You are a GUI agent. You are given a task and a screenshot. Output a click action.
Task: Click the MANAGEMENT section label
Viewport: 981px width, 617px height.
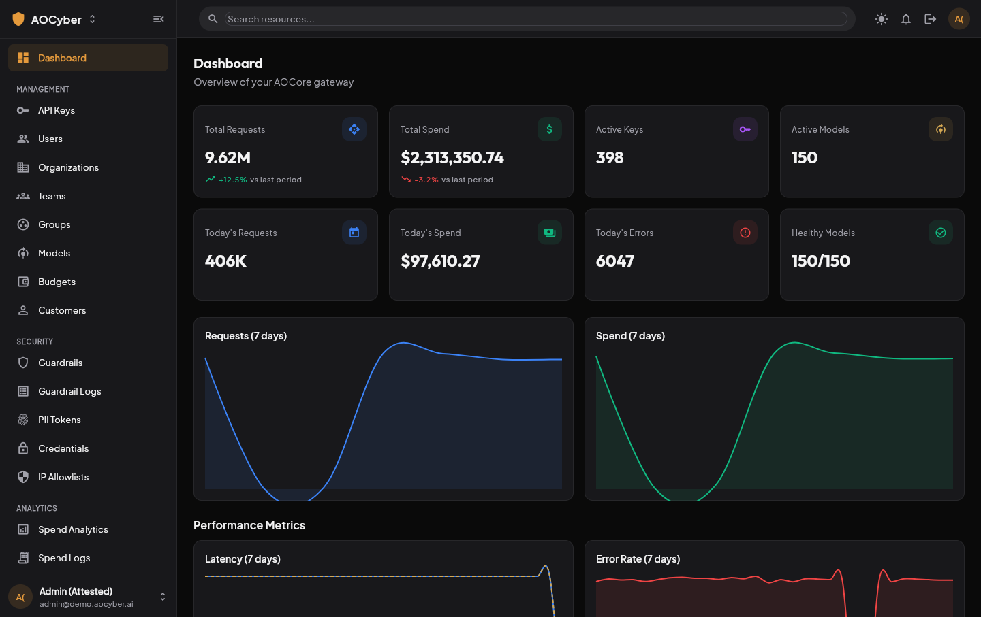pyautogui.click(x=43, y=89)
